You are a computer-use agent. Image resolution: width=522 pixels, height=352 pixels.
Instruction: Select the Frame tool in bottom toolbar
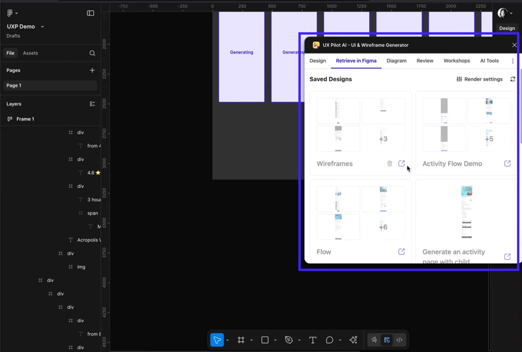[x=241, y=340]
